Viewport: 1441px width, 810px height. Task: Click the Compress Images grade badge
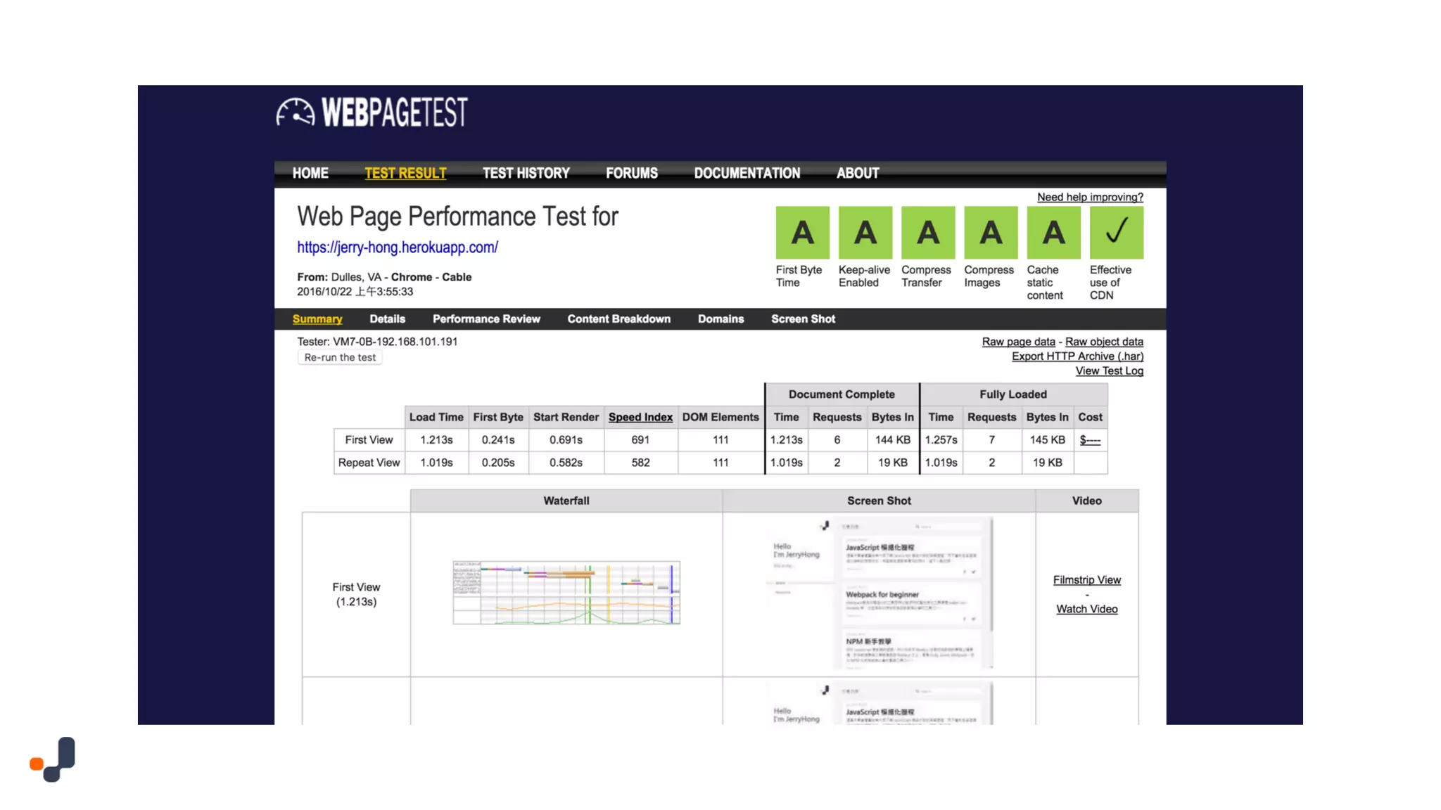point(990,233)
